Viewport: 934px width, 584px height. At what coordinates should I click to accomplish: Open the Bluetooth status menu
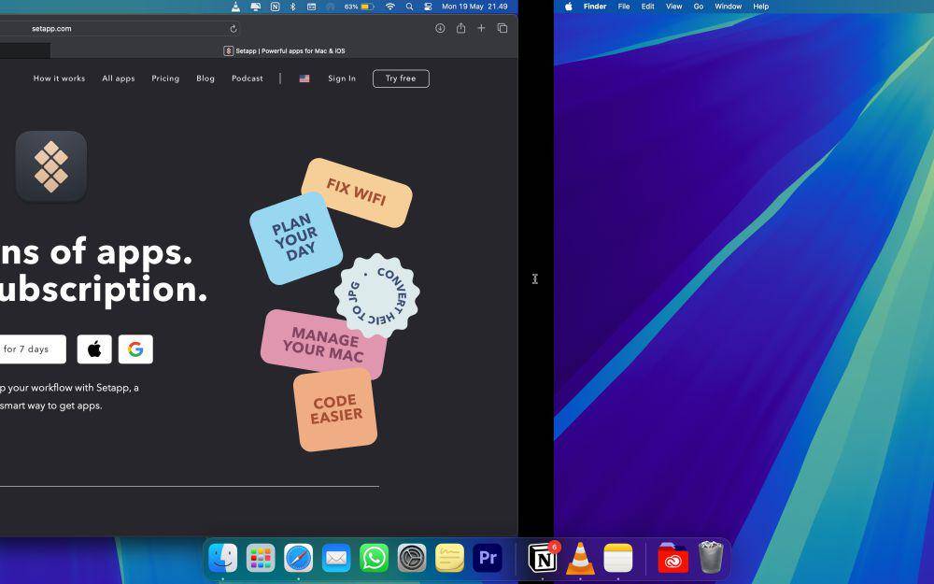click(292, 7)
